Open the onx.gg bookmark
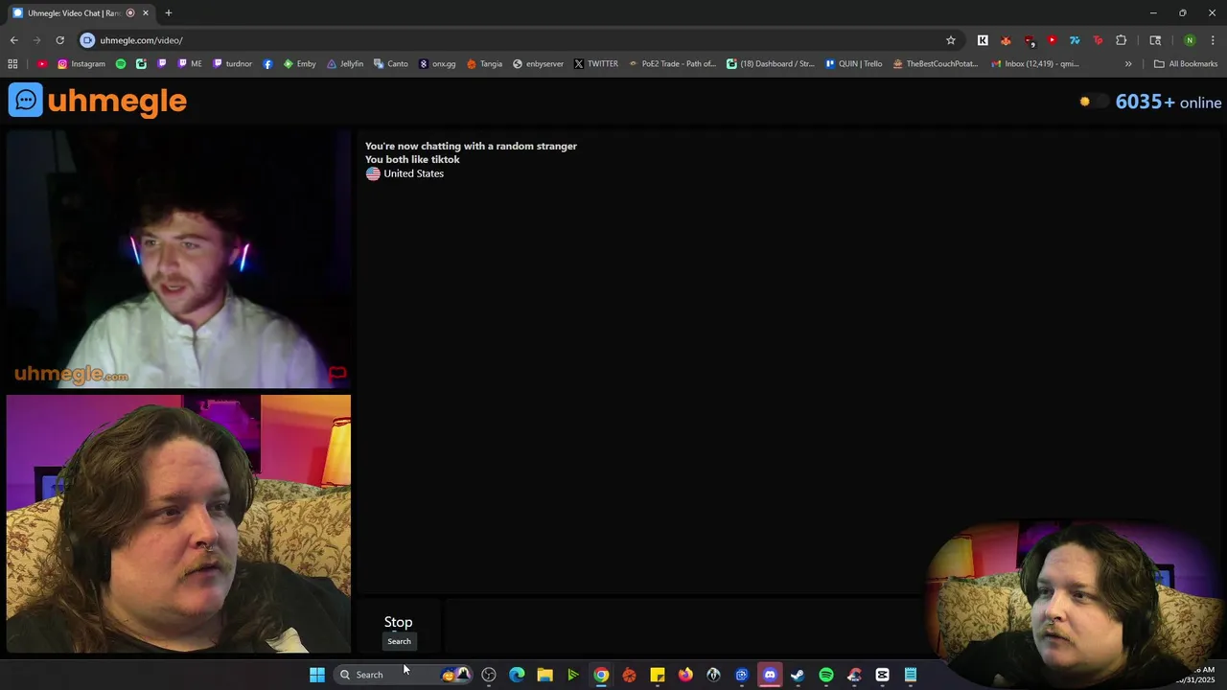 point(437,64)
